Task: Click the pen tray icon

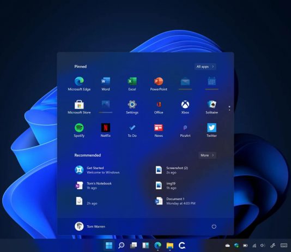Action: [273, 245]
